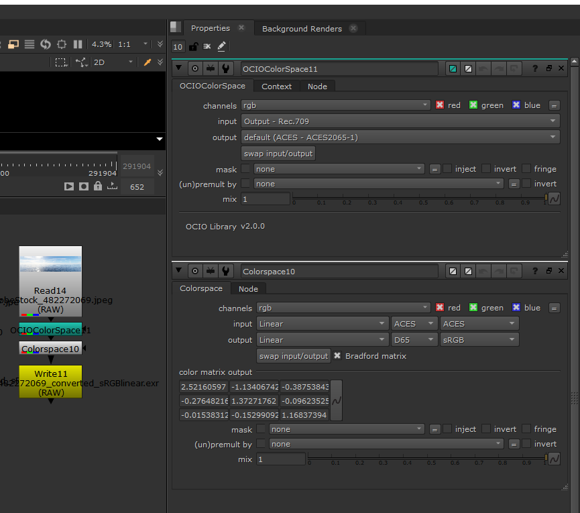Image resolution: width=580 pixels, height=513 pixels.
Task: Open animation menu for color matrix output
Action: 337,400
